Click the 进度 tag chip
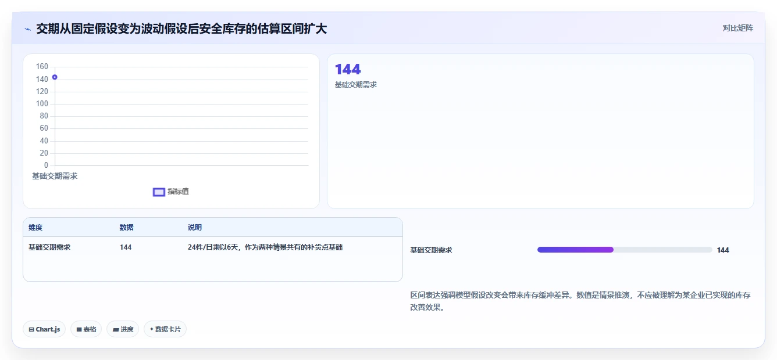 [123, 329]
